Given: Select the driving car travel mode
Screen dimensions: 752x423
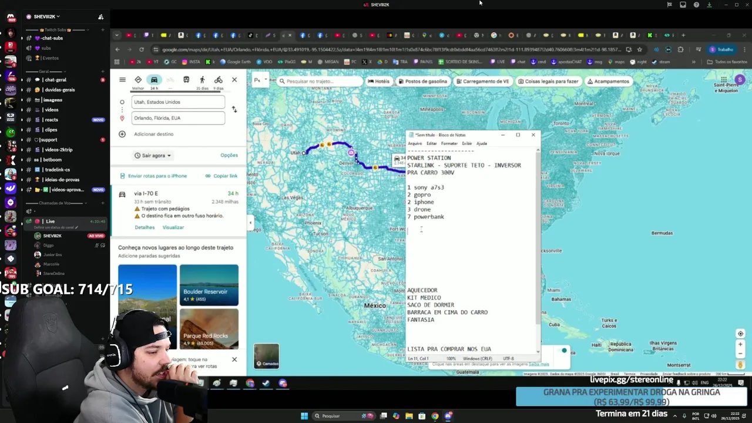Looking at the screenshot, I should coord(154,82).
